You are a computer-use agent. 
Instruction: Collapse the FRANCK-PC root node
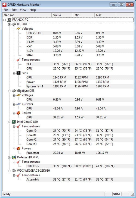5,20
